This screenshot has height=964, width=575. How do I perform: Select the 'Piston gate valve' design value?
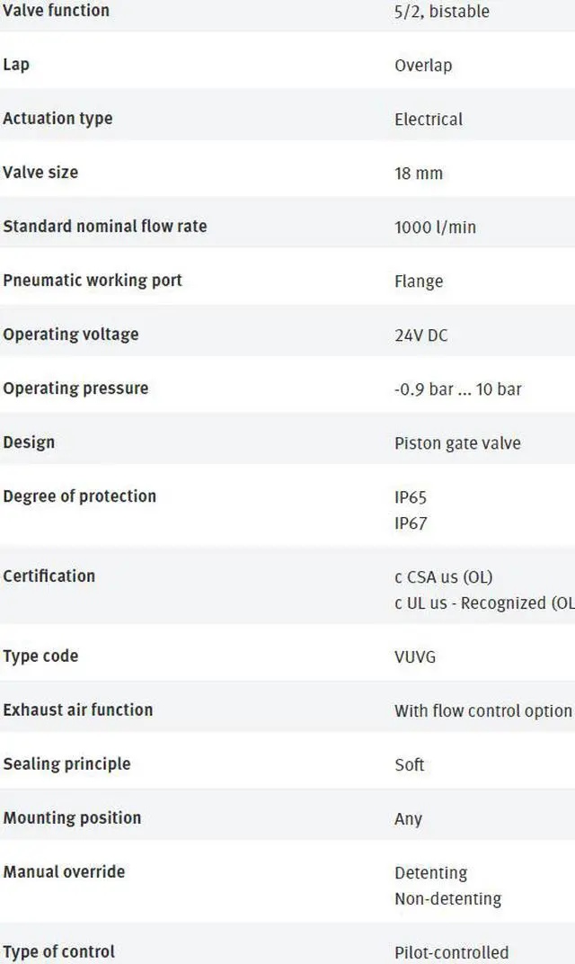click(457, 442)
